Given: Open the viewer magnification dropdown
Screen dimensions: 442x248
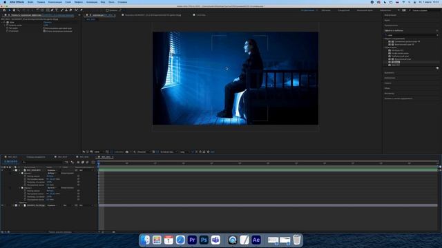Looking at the screenshot, I should (99, 152).
